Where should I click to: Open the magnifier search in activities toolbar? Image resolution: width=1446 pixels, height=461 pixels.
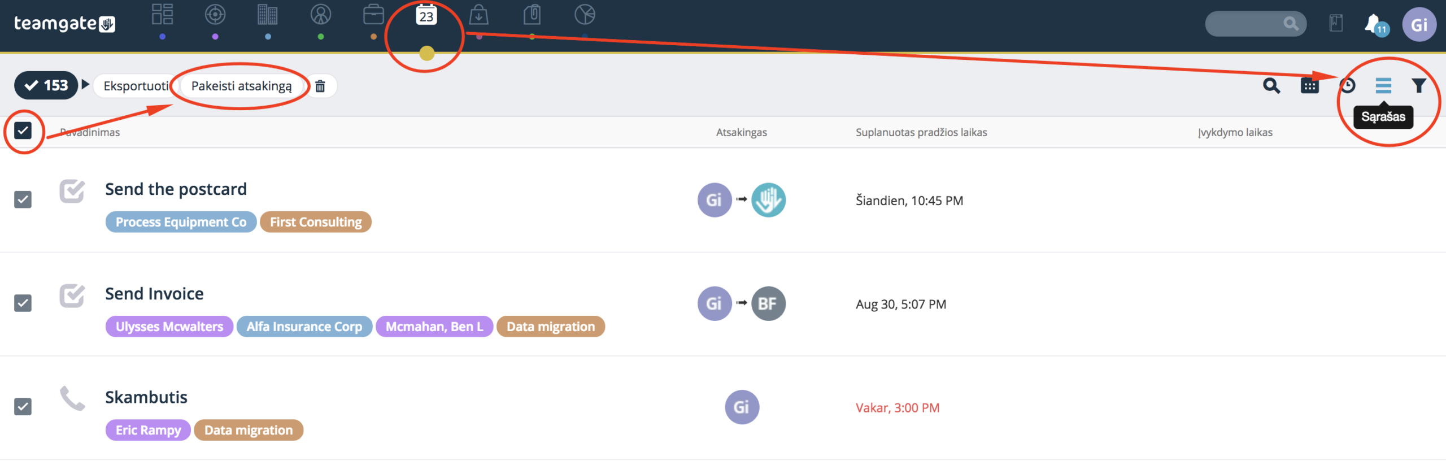[1271, 85]
